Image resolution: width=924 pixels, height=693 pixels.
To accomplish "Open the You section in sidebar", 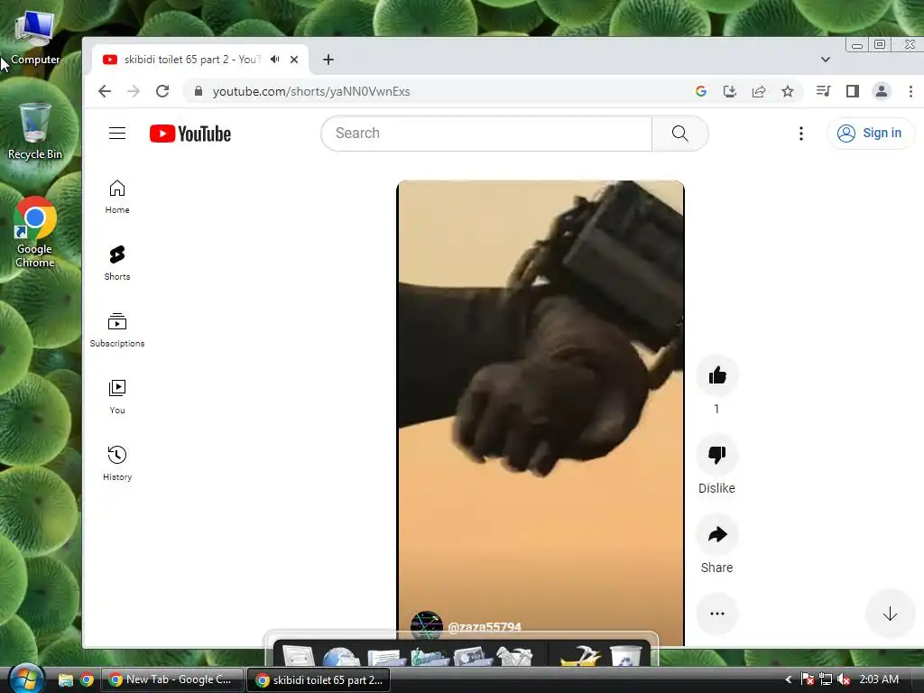I will (x=117, y=397).
